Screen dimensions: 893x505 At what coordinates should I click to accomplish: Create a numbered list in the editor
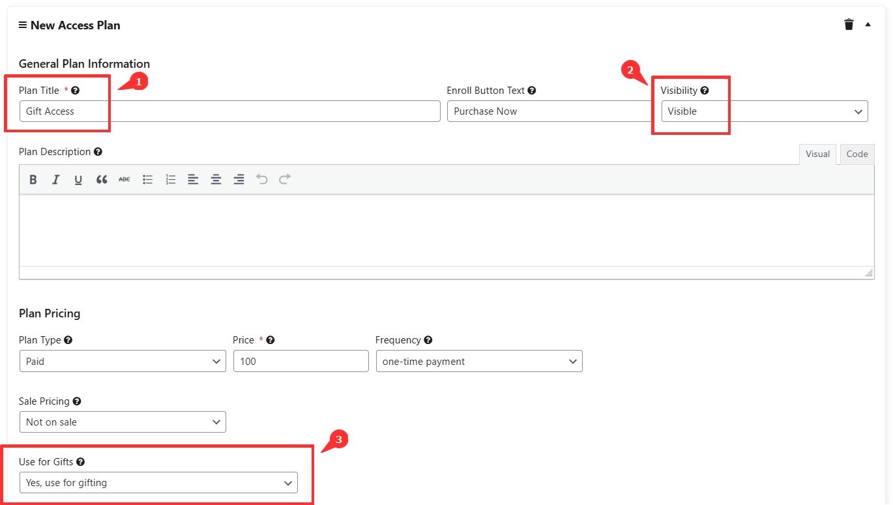[170, 179]
